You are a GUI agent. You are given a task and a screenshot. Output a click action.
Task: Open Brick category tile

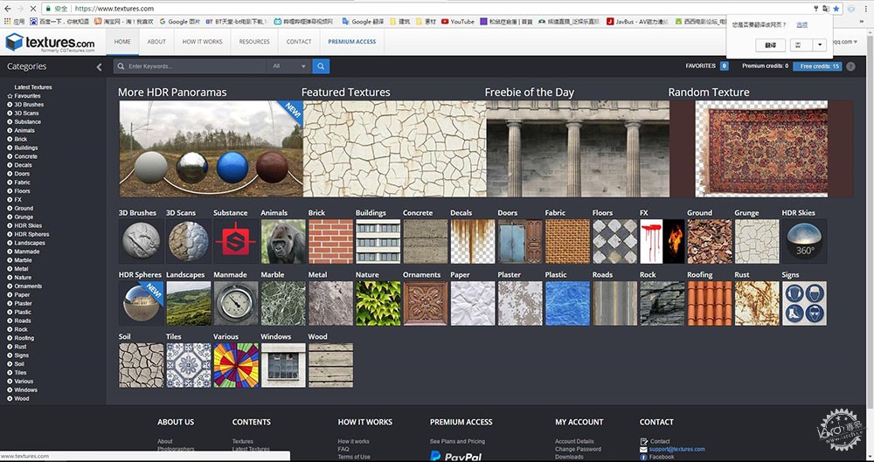[x=330, y=241]
